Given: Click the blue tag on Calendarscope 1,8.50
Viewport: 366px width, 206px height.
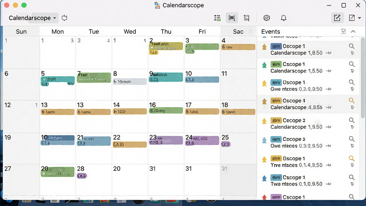Looking at the screenshot, I should point(276,46).
